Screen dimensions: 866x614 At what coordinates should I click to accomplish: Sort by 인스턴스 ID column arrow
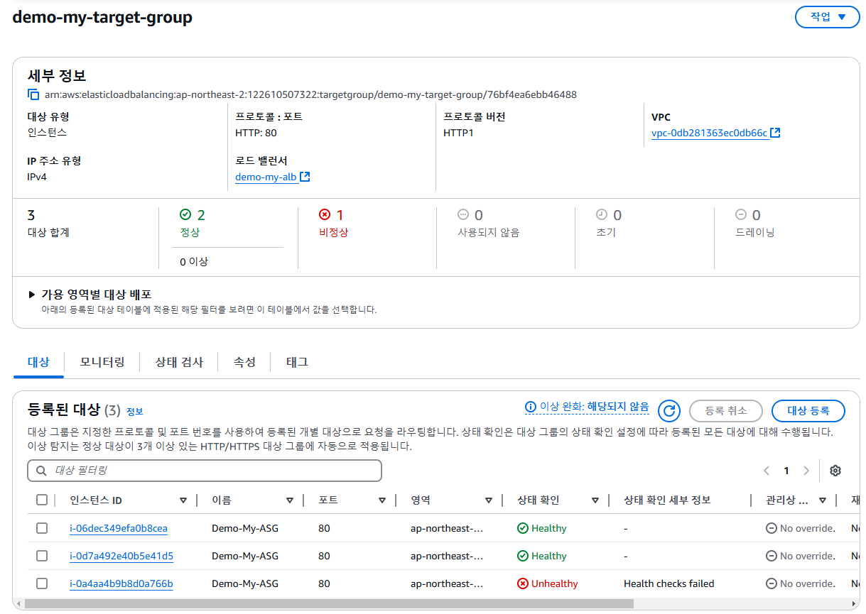(183, 500)
